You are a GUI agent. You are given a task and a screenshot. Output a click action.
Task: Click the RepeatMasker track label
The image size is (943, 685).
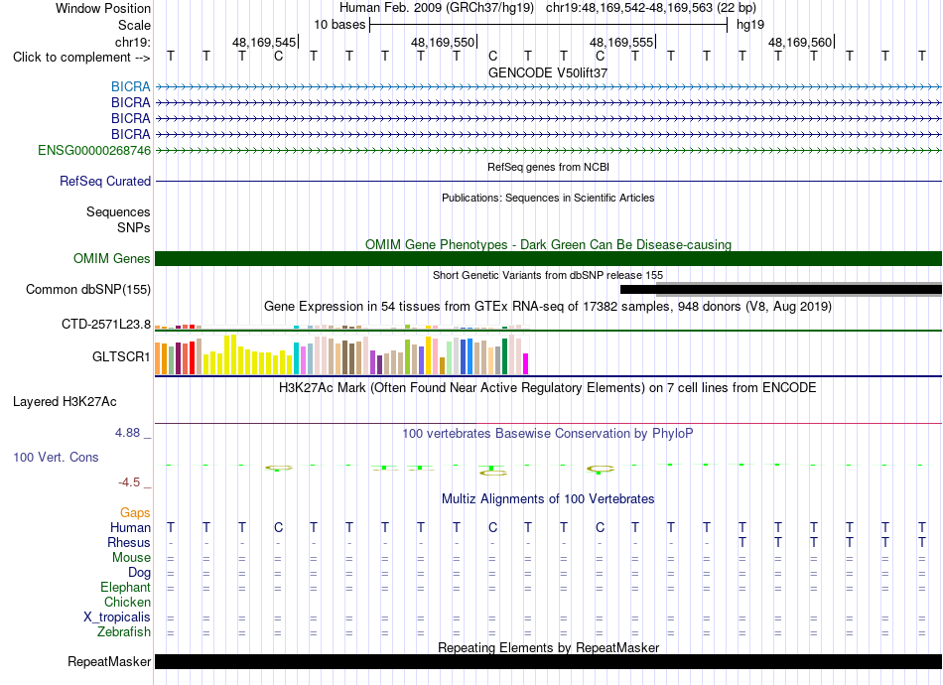(109, 661)
